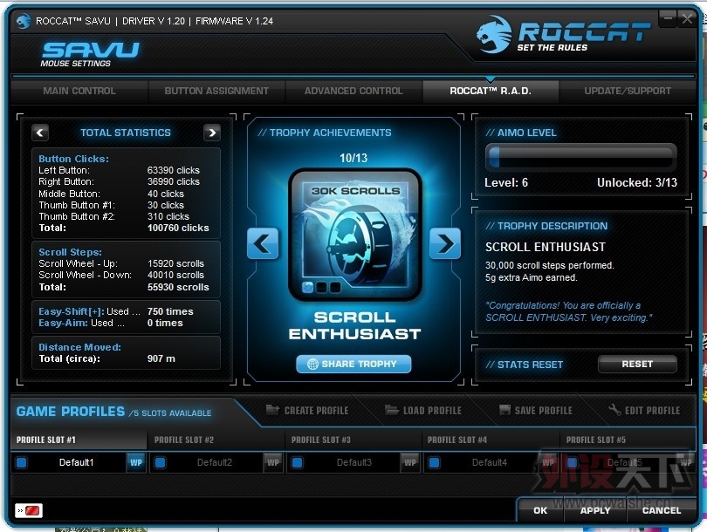Select the Default3 profile name
Screen dimensions: 707x532
354,462
